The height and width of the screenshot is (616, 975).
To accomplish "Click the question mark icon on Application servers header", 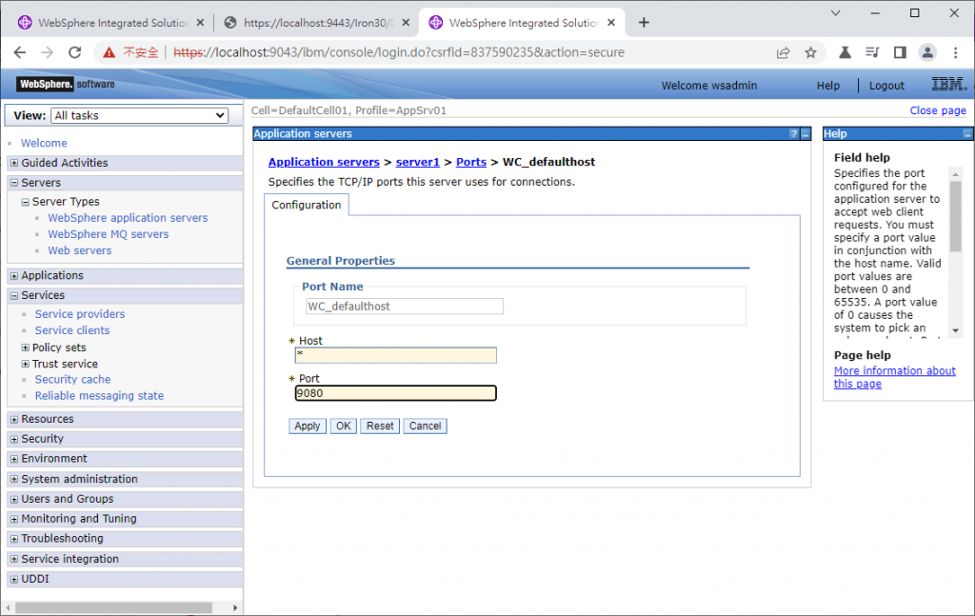I will click(x=794, y=134).
